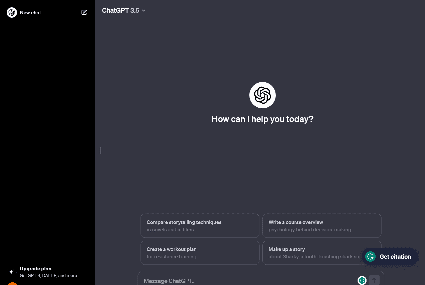This screenshot has width=425, height=285.
Task: Click the compose new chat icon
Action: tap(84, 12)
